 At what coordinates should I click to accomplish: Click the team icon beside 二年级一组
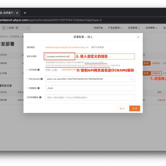click(4, 28)
